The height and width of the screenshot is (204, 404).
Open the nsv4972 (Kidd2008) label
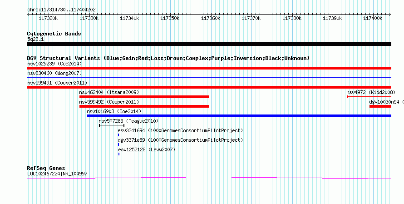(371, 92)
